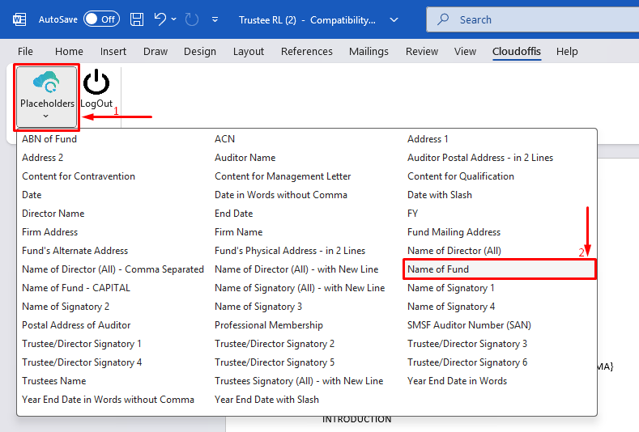Viewport: 639px width, 432px height.
Task: Insert Year End Date in Words without Comma
Action: [108, 400]
